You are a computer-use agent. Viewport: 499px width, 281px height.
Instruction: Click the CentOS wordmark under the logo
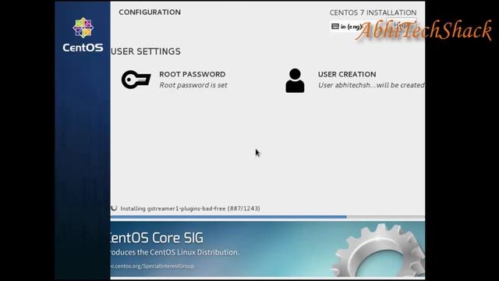point(83,48)
